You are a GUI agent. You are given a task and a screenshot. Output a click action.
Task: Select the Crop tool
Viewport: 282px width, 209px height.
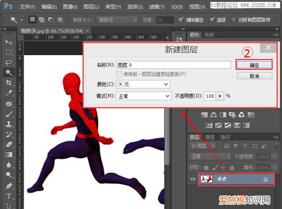pos(9,82)
